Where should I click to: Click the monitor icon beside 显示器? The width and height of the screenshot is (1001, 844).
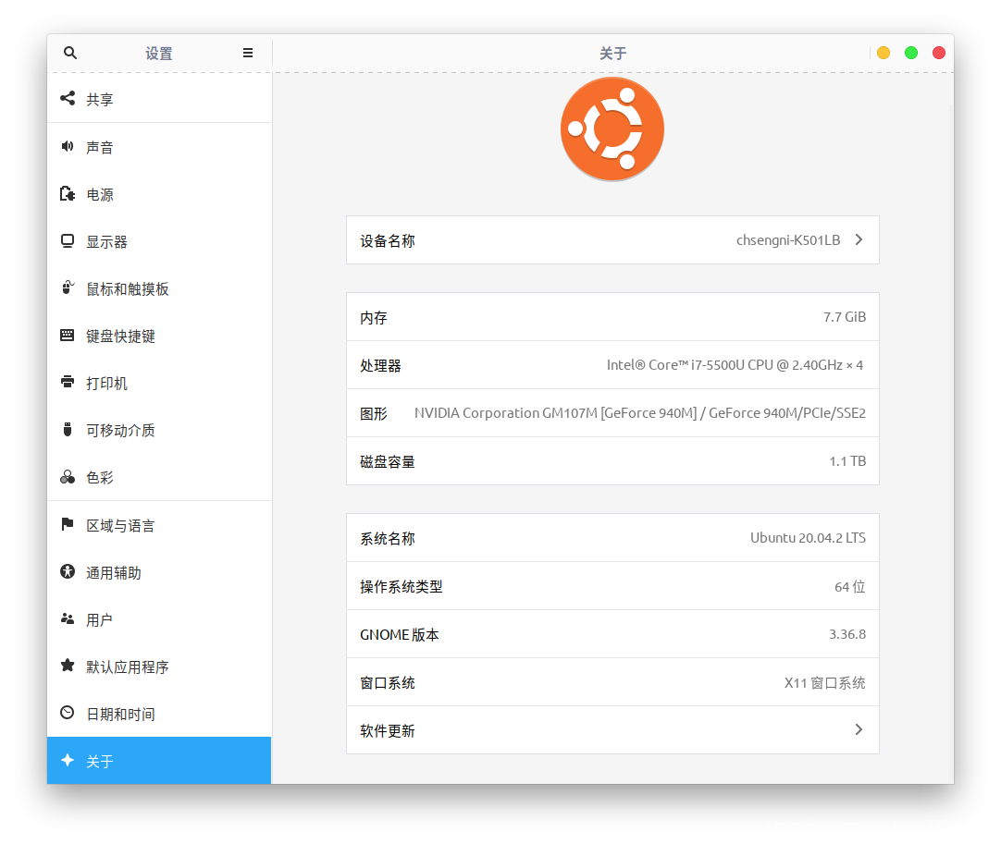[68, 240]
